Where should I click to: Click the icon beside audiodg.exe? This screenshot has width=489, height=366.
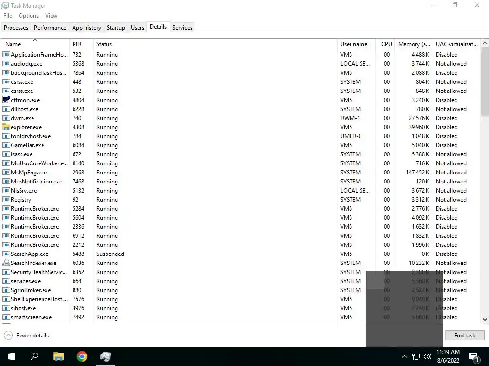coord(6,64)
